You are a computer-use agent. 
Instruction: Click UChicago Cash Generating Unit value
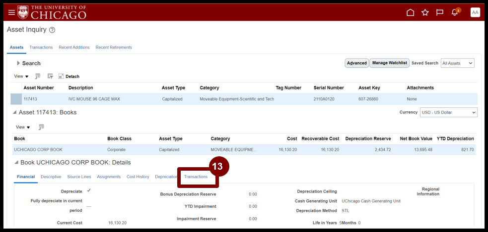[x=371, y=201]
